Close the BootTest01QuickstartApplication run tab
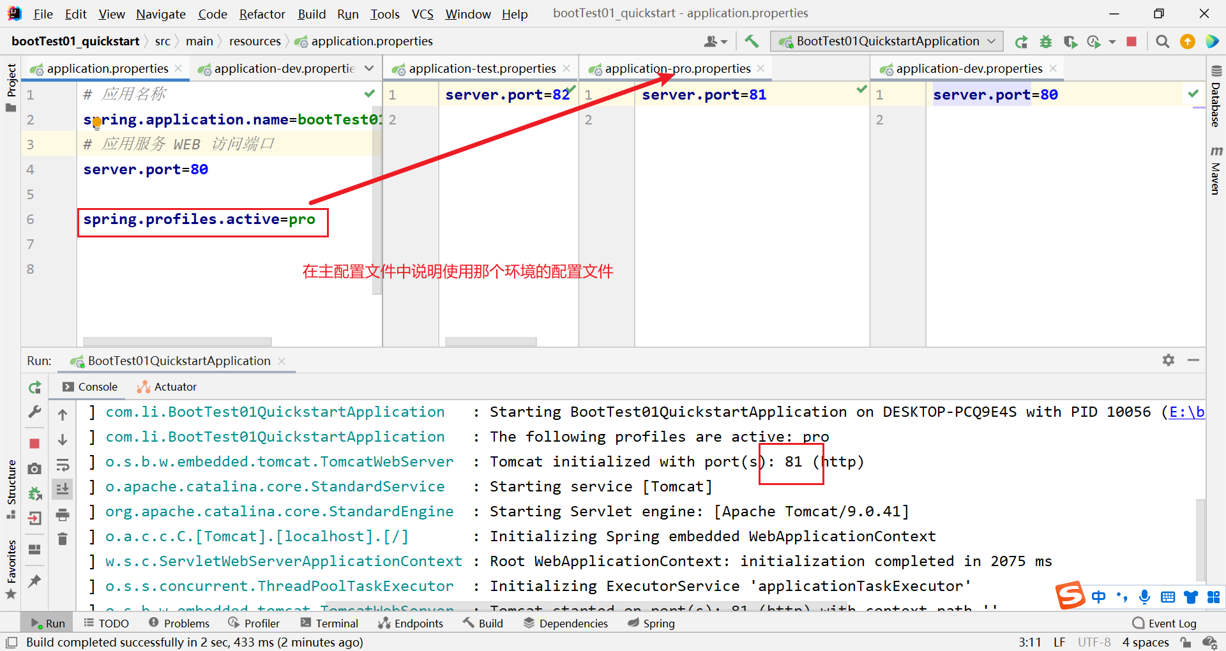Screen dimensions: 1226x651 click(282, 361)
